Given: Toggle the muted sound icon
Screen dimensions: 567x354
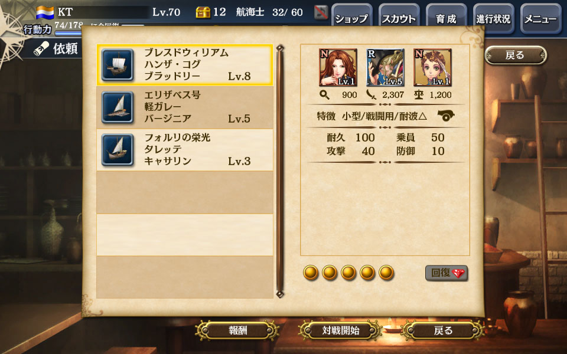Looking at the screenshot, I should click(321, 12).
